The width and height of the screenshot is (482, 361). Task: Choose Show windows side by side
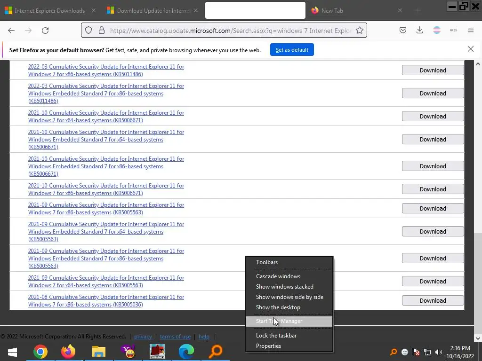tap(289, 297)
